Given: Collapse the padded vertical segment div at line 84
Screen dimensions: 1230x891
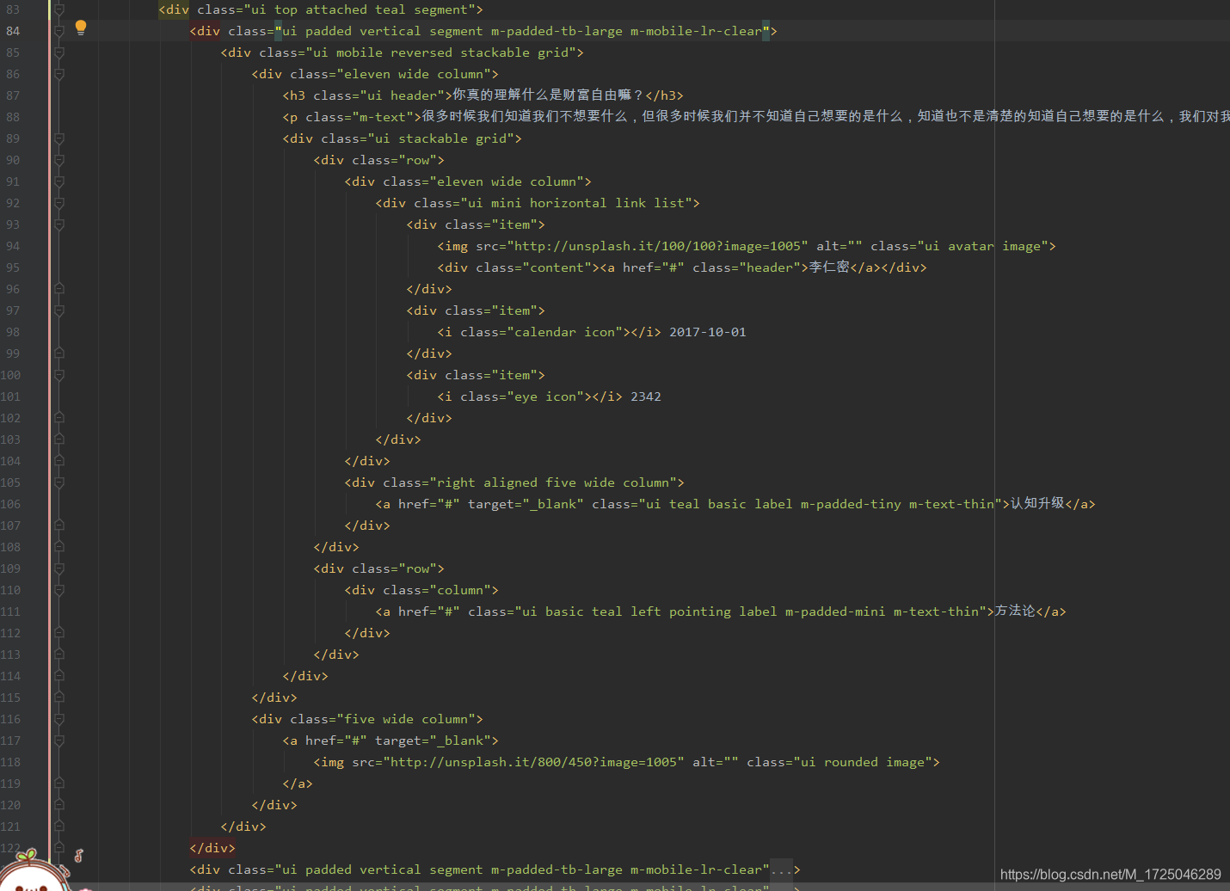Looking at the screenshot, I should coord(59,31).
